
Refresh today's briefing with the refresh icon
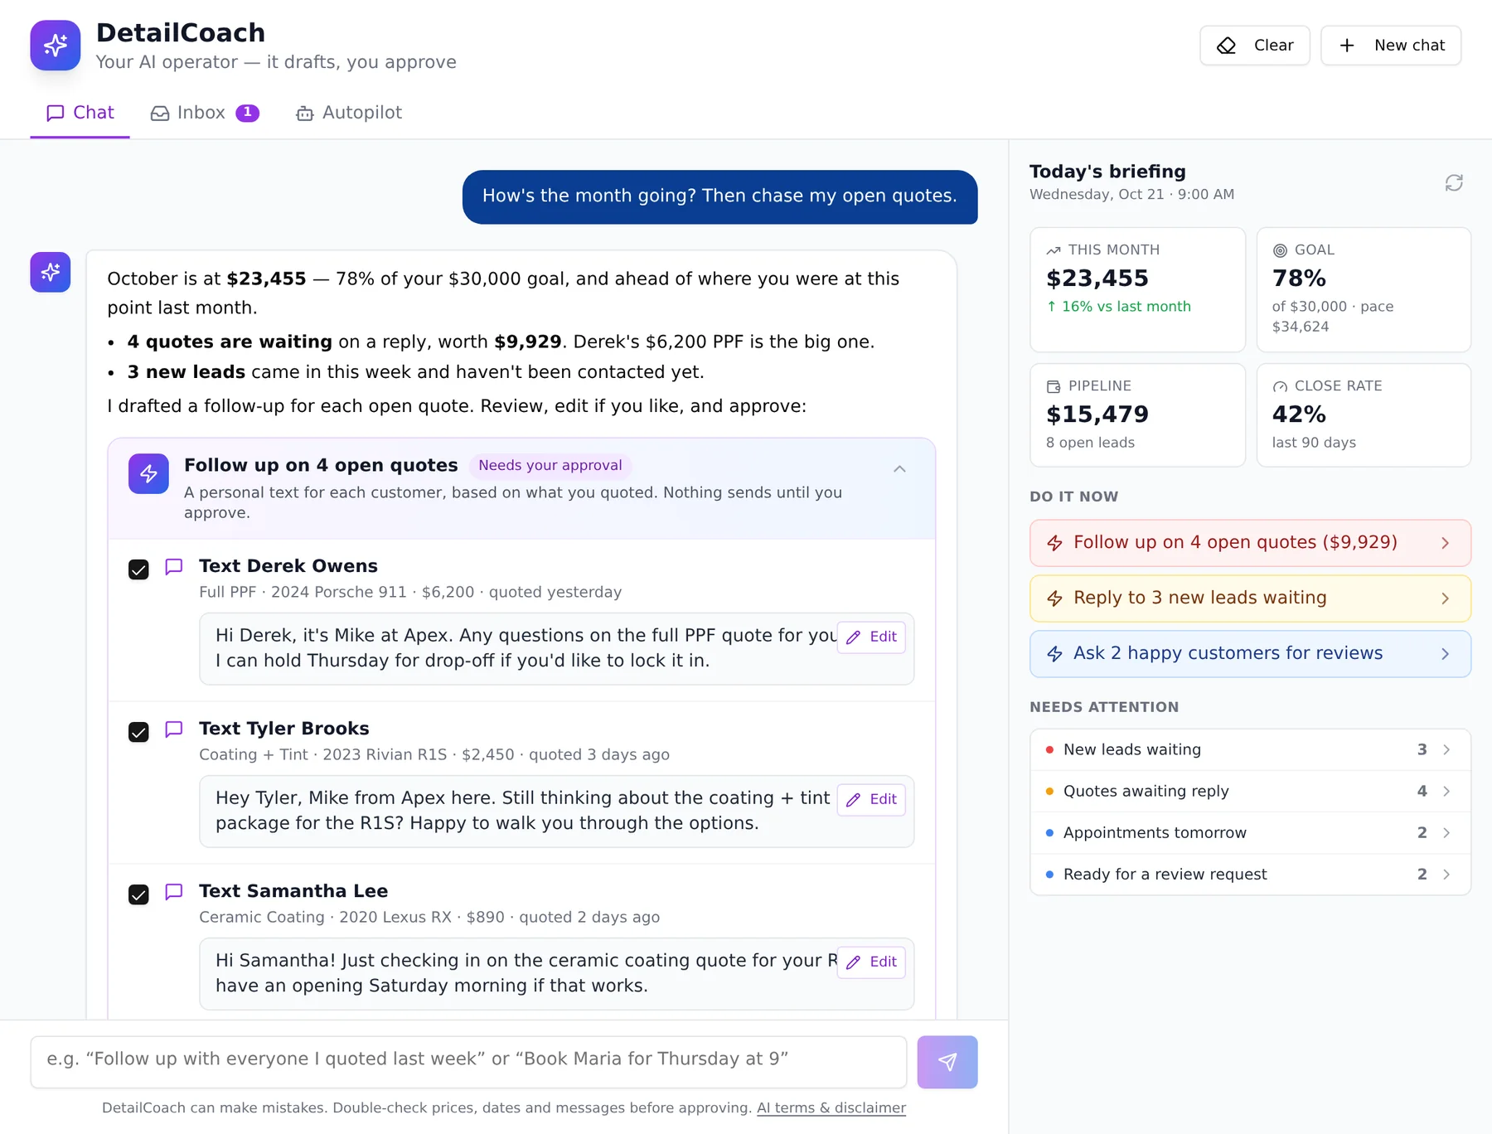click(x=1454, y=182)
